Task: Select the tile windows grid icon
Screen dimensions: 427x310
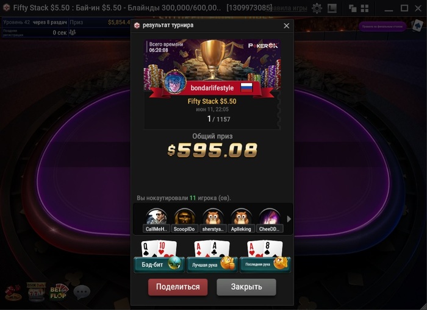Action: [x=365, y=8]
